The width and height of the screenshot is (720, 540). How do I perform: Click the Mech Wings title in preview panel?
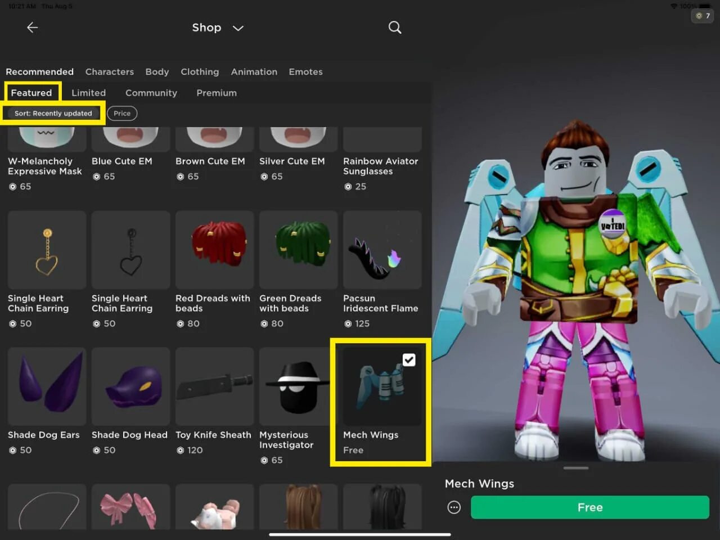(479, 484)
